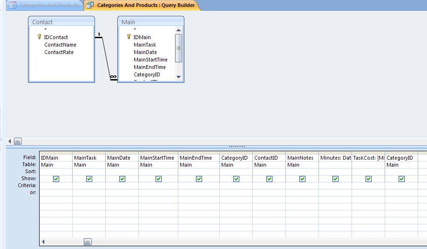
Task: Click the Contact table title bar
Action: (61, 22)
